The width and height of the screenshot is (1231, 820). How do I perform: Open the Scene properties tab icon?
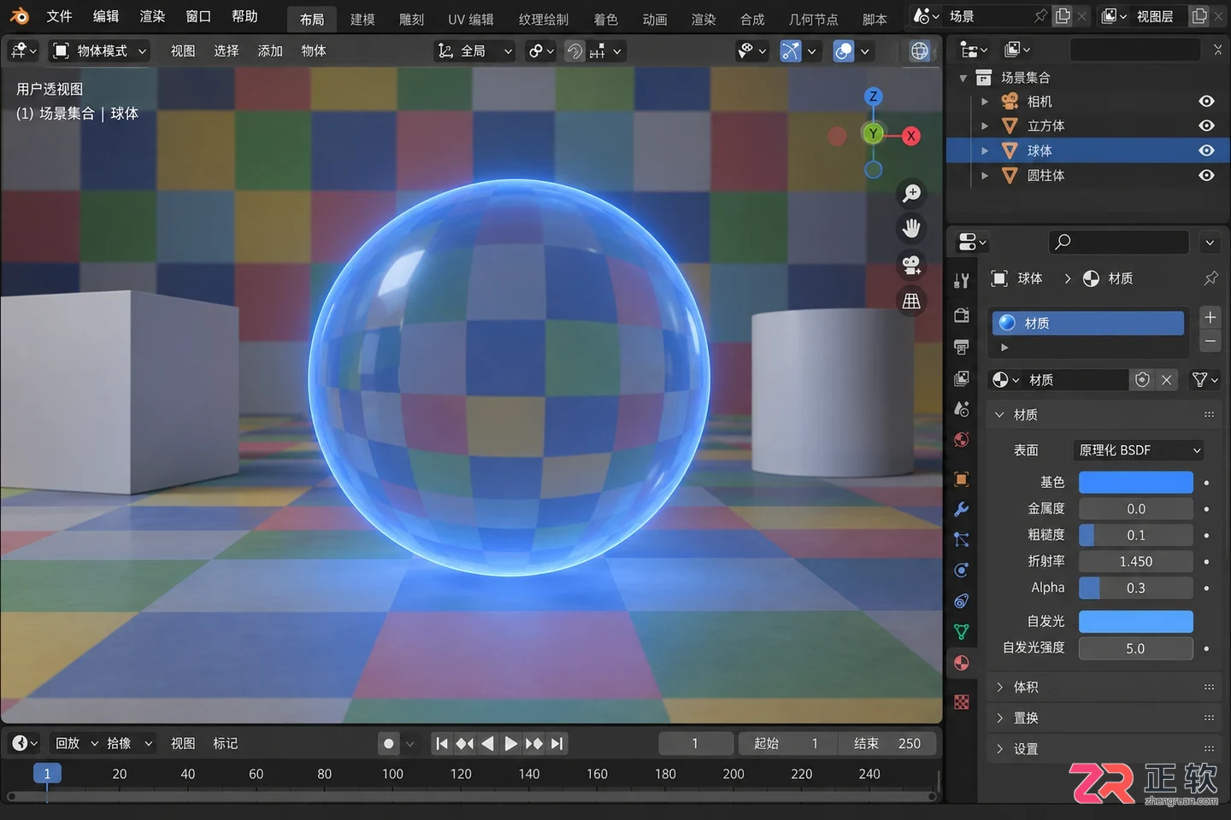point(962,409)
